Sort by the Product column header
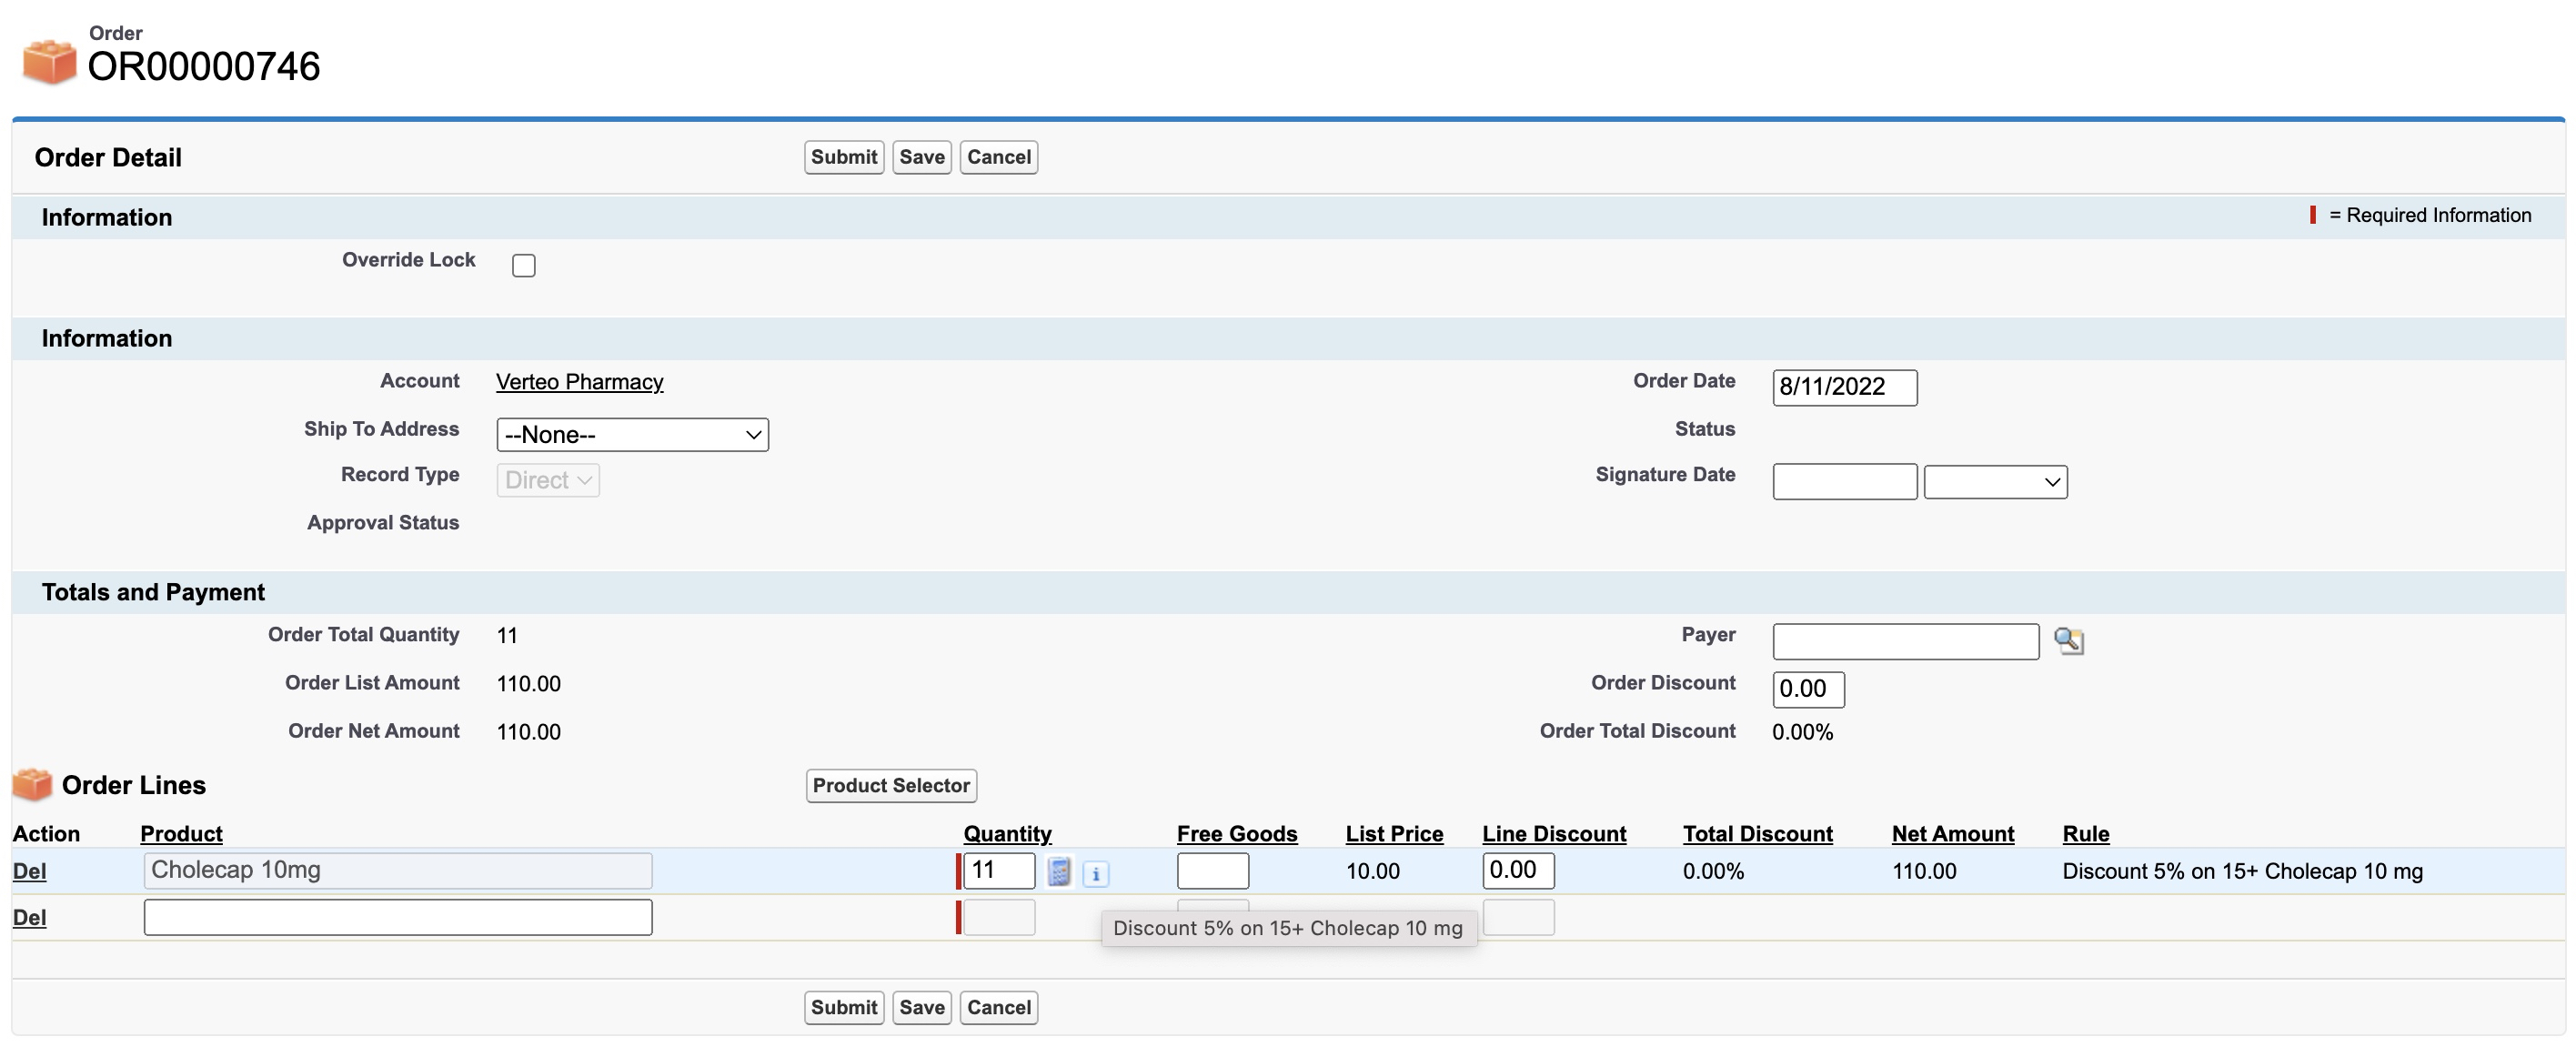 [x=181, y=834]
